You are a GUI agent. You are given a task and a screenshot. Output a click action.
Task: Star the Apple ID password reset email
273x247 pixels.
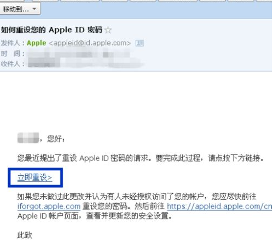click(108, 30)
